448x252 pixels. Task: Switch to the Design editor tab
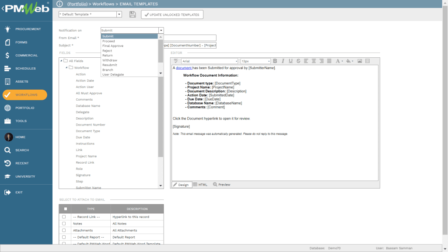[x=181, y=185]
